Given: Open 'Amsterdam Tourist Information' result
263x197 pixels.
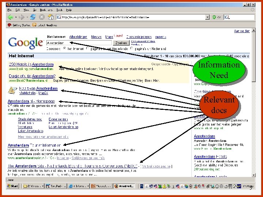Looking at the screenshot, I should (x=34, y=145).
